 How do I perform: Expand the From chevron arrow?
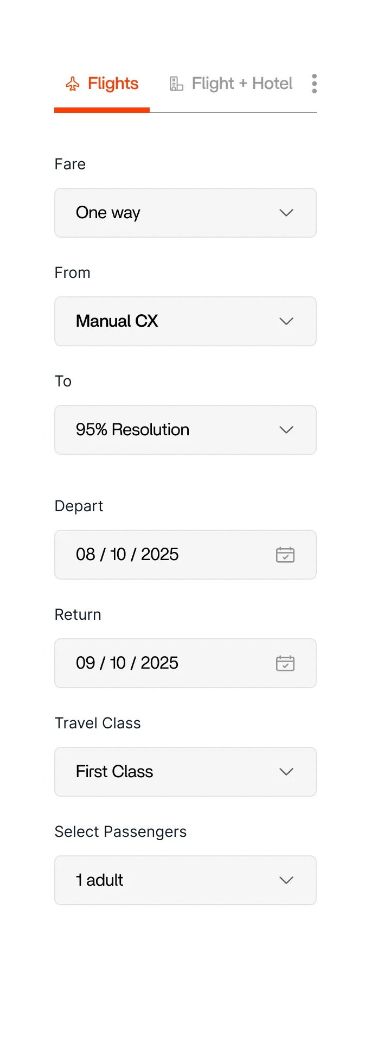pos(286,321)
